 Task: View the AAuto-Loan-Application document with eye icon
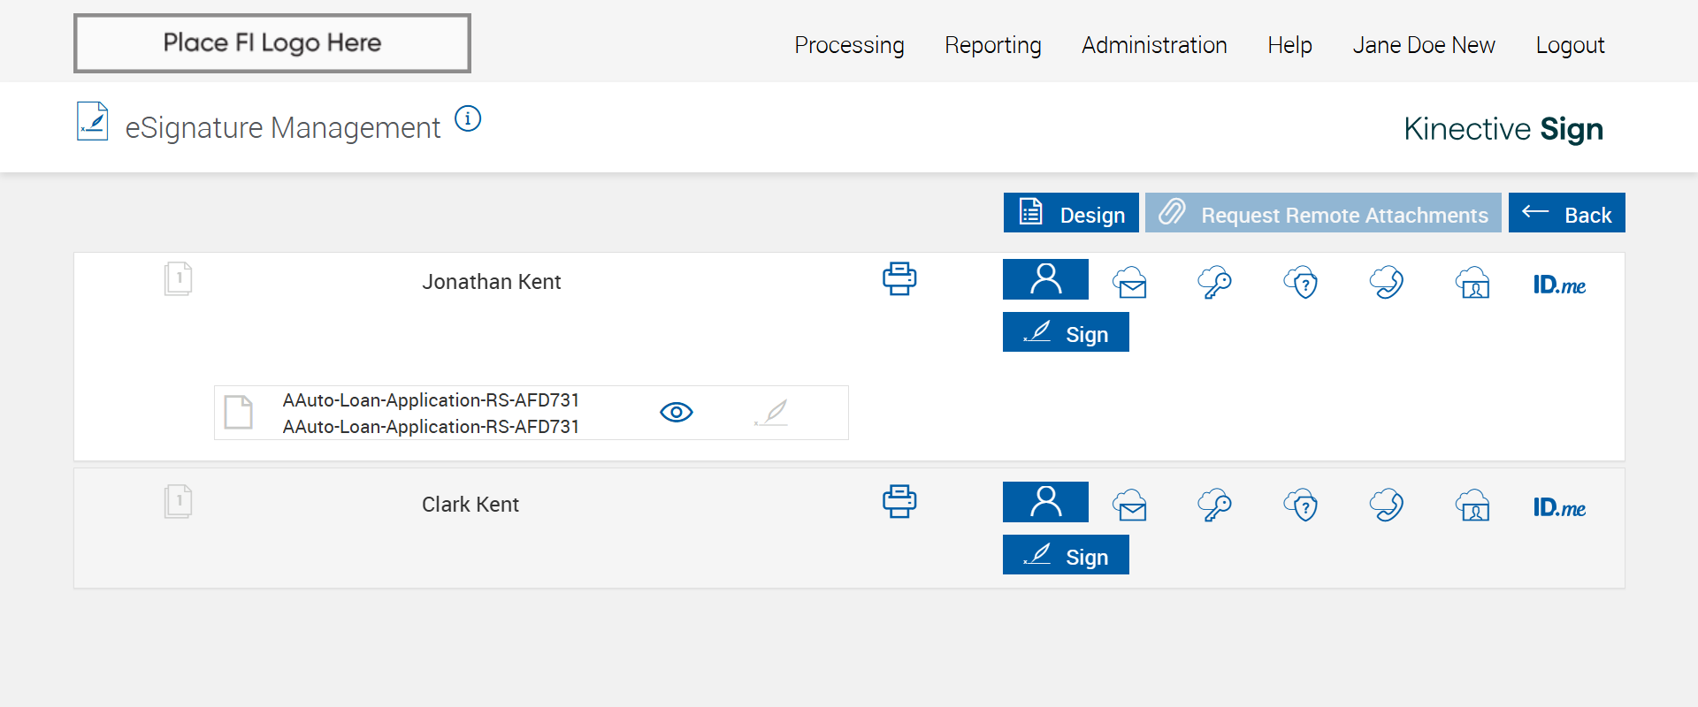click(x=677, y=413)
